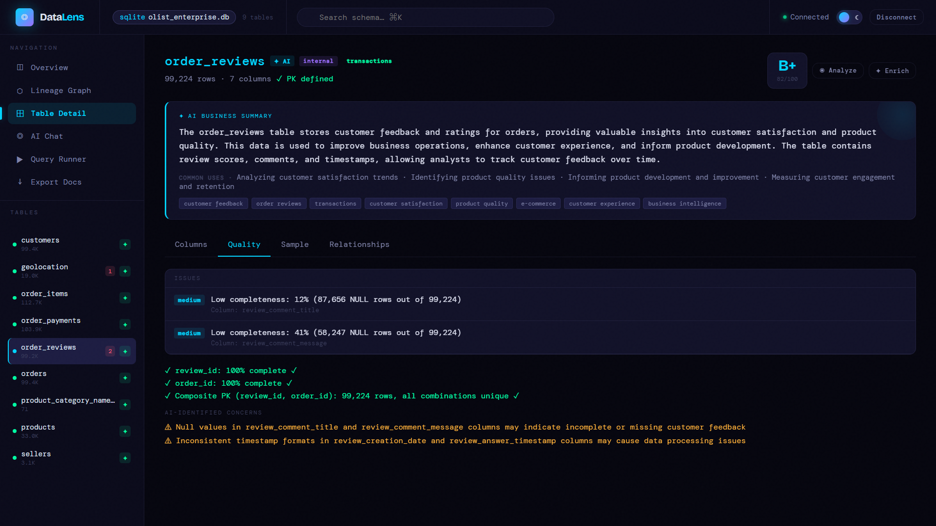Screen dimensions: 936x526
Task: Click the Overview panel icon
Action: point(20,67)
